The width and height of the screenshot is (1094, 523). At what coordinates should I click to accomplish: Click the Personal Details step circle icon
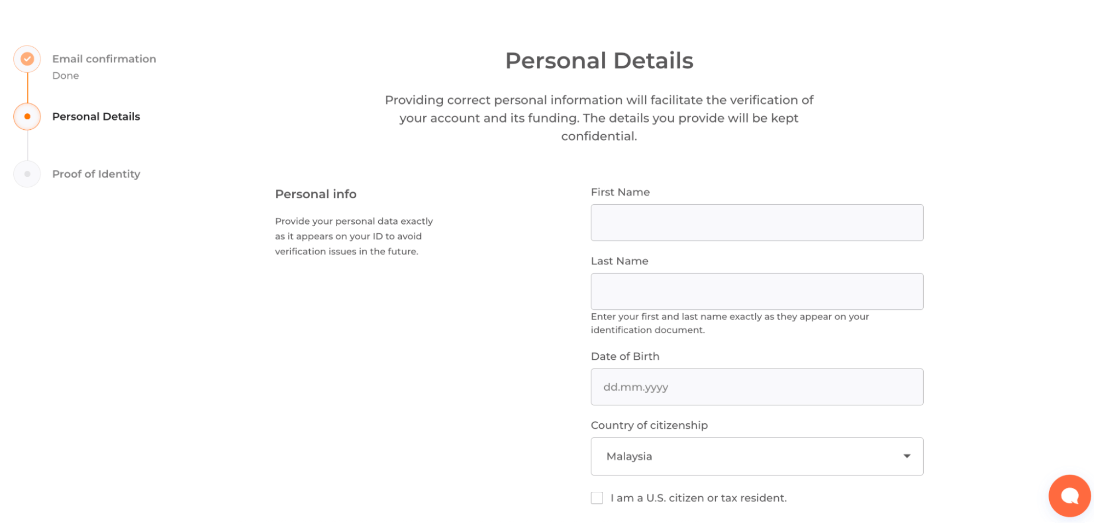coord(27,117)
